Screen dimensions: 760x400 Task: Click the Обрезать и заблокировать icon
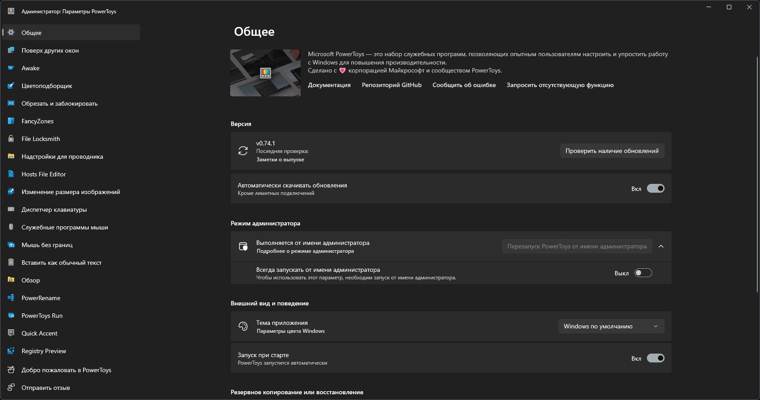click(11, 103)
